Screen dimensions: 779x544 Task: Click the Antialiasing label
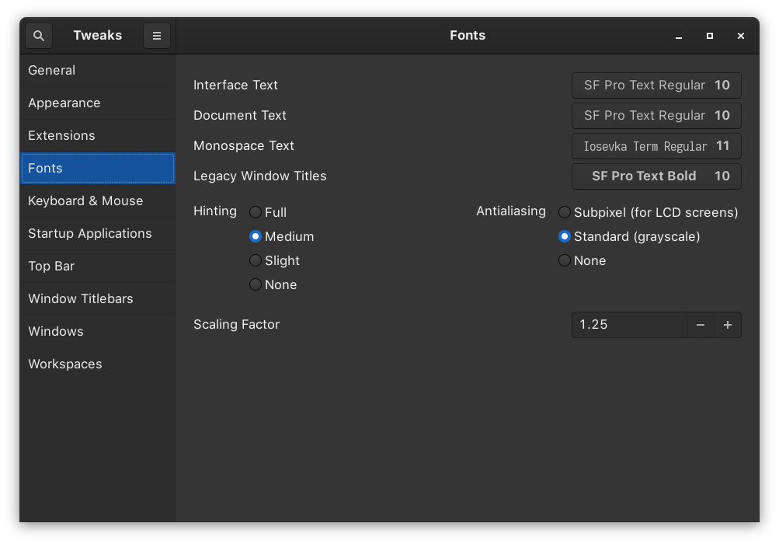(x=511, y=211)
